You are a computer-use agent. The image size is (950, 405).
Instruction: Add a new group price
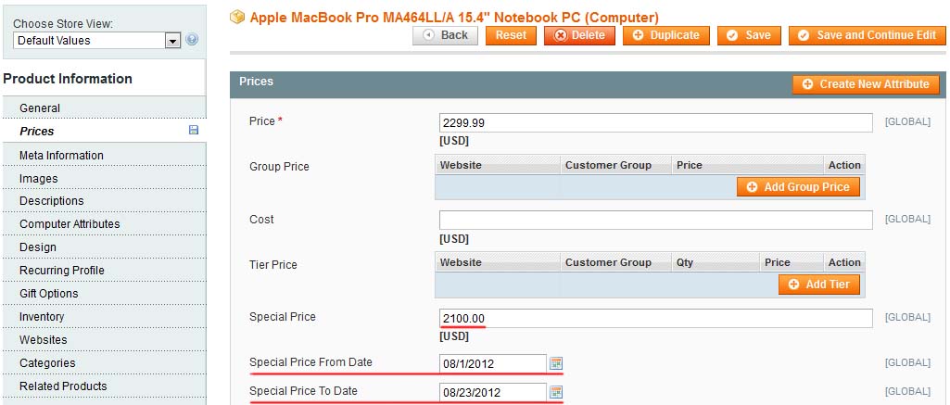[x=798, y=187]
